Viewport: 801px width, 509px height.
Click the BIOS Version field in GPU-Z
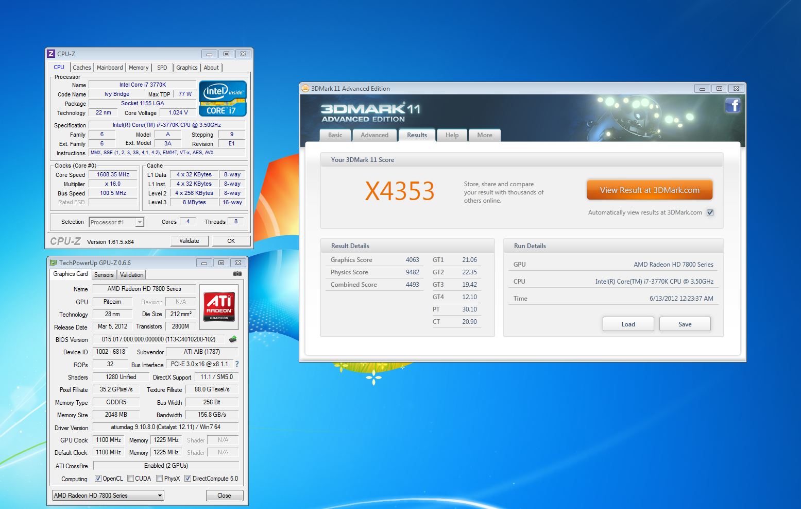point(159,339)
